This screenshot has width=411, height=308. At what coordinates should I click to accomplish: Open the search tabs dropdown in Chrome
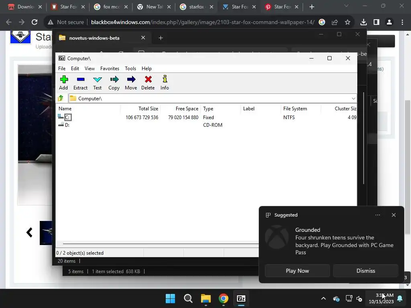(x=346, y=6)
